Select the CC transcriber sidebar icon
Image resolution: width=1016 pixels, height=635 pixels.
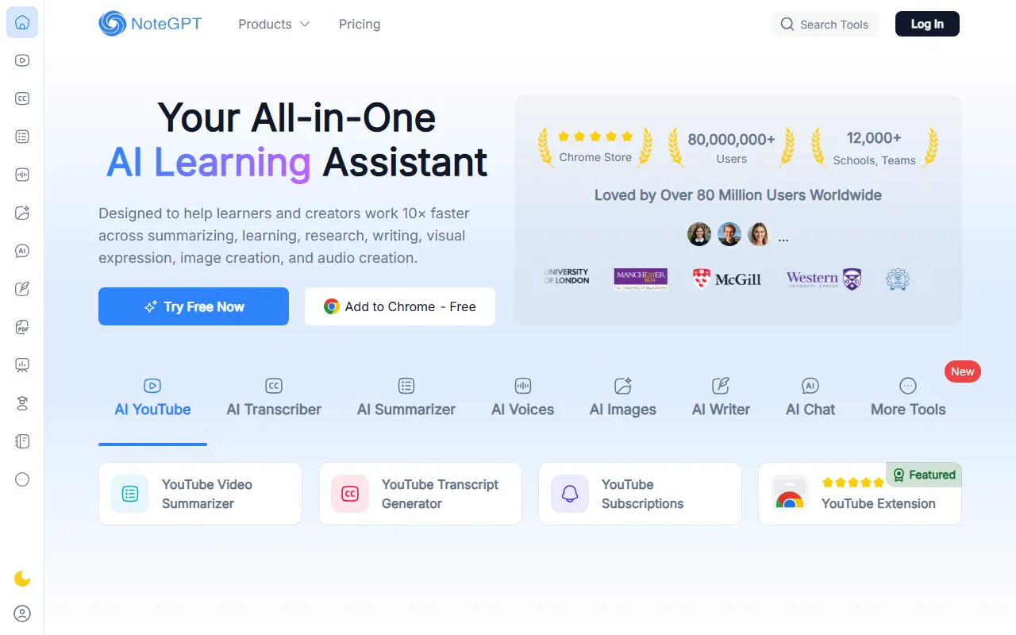click(x=22, y=98)
